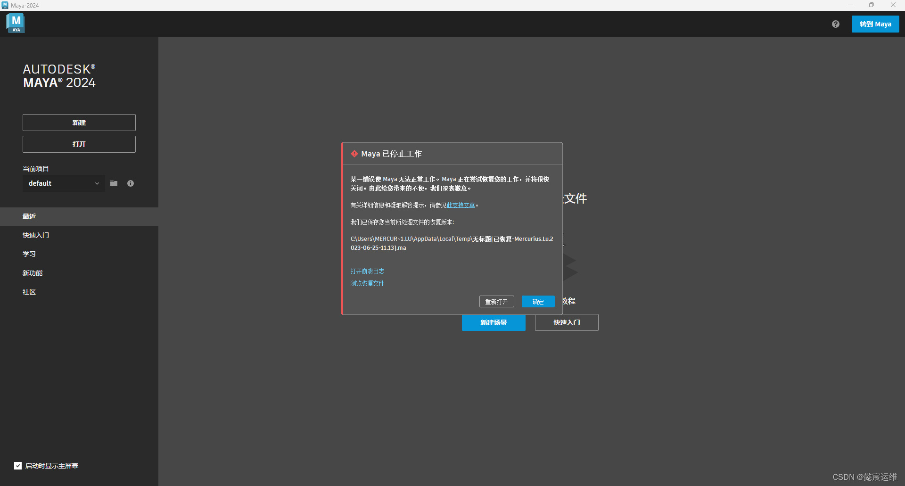905x486 pixels.
Task: Close the Maya-2024 window
Action: [893, 5]
